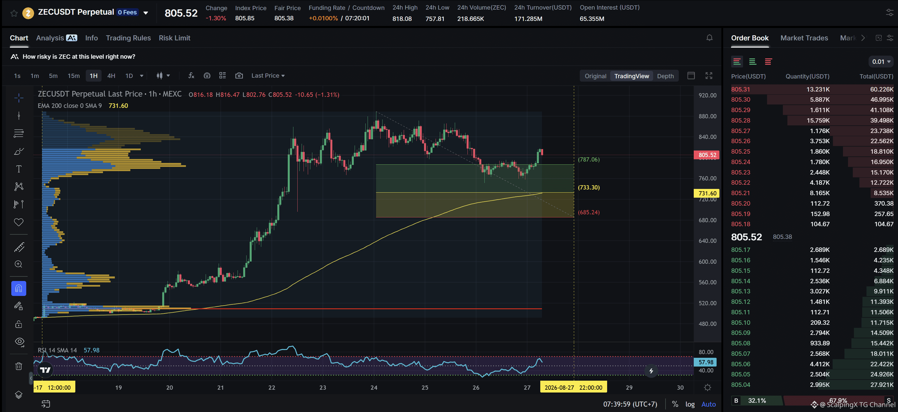Open the order book settings sliders icon
Screen dimensions: 898x412
point(890,38)
